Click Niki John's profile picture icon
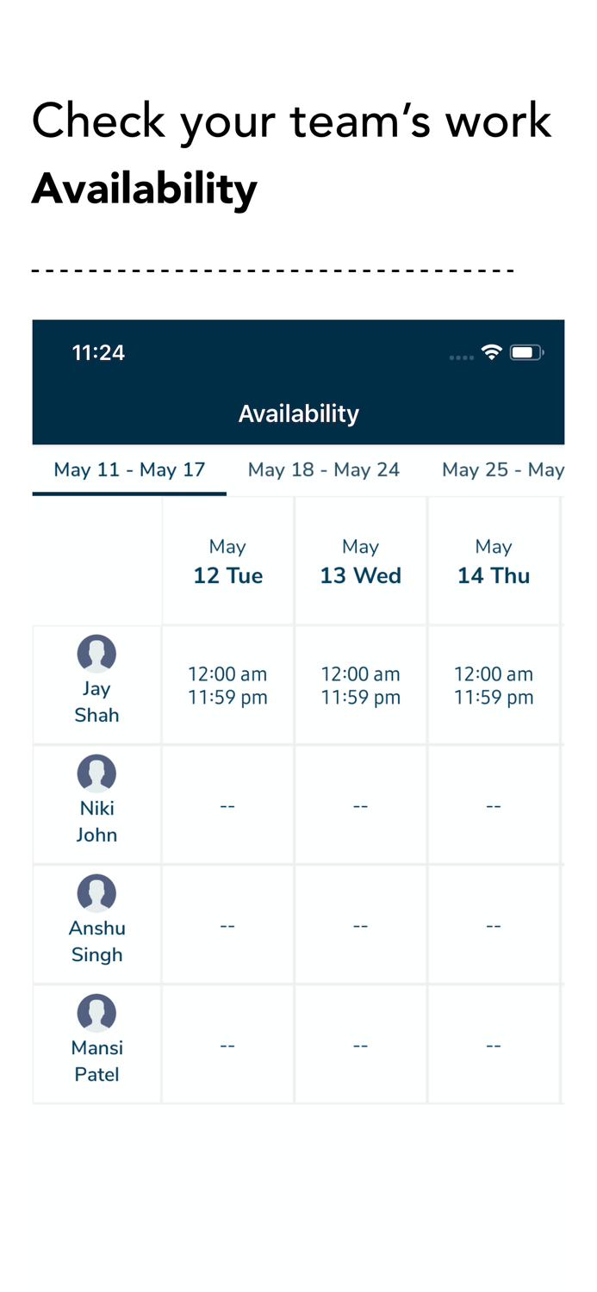The height and width of the screenshot is (1292, 597). click(96, 773)
